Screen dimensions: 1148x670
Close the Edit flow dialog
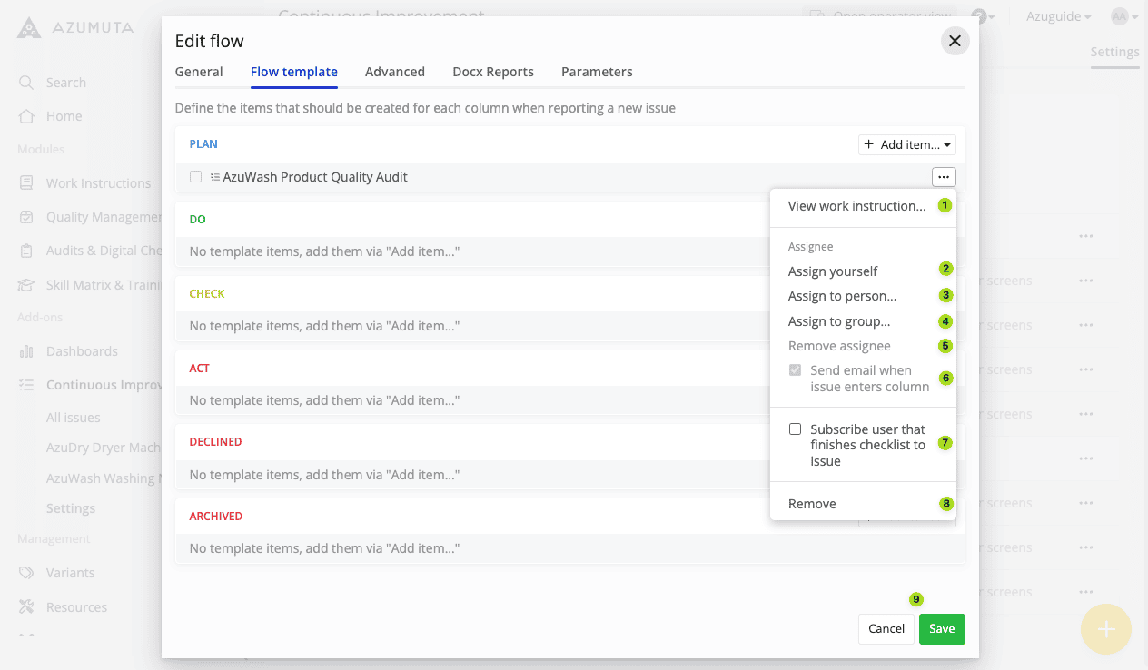[955, 41]
